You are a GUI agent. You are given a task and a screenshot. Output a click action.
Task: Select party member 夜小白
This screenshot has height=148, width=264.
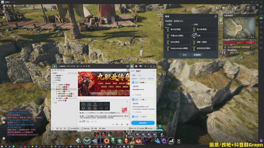pyautogui.click(x=178, y=29)
